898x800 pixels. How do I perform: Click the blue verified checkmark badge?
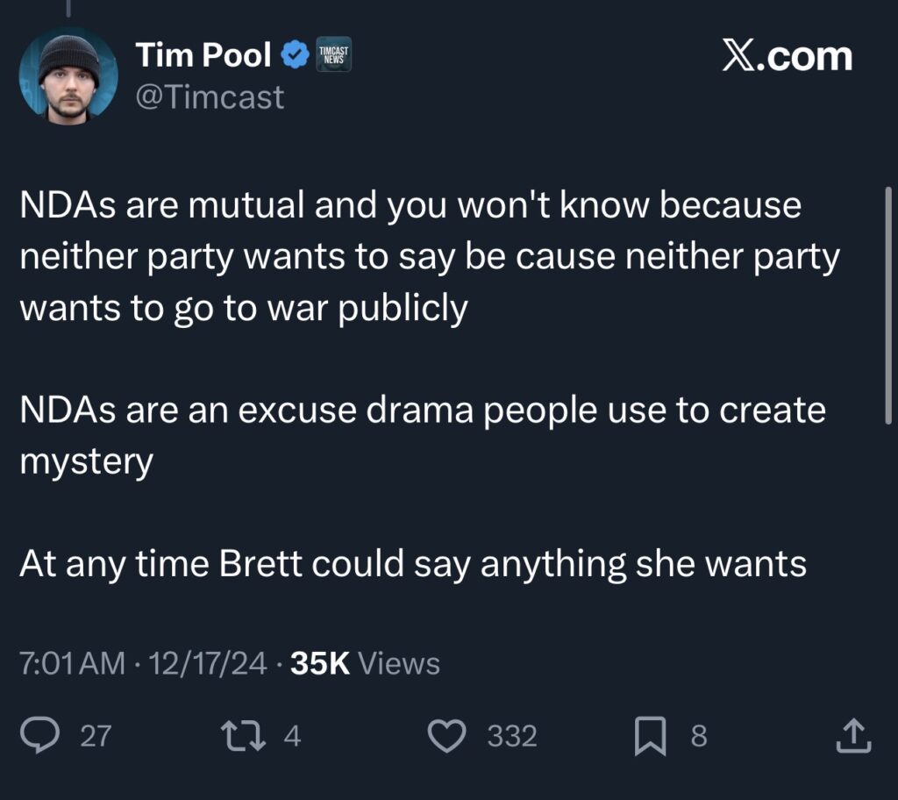coord(295,57)
